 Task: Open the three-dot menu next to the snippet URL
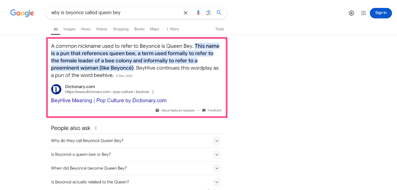153,92
